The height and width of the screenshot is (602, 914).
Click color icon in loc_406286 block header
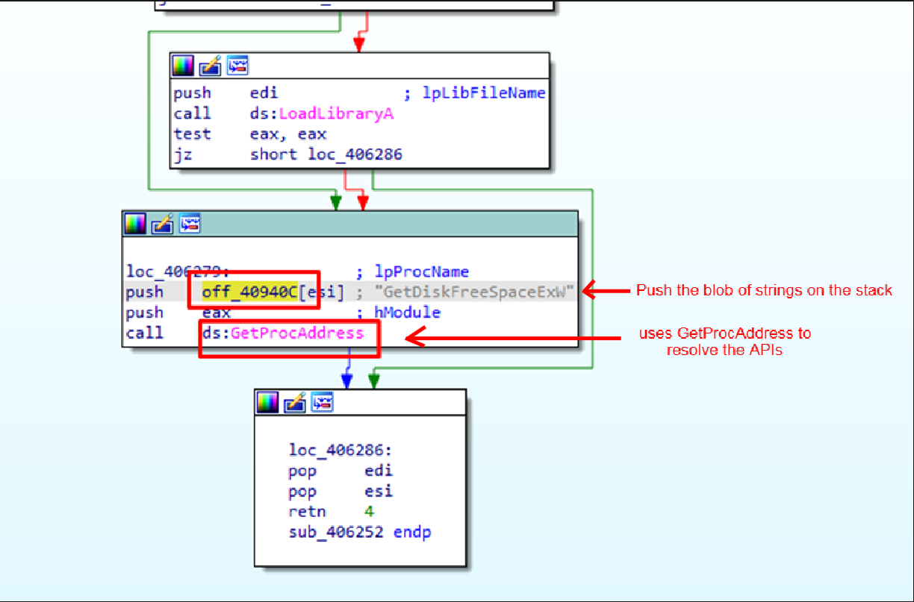[x=267, y=403]
